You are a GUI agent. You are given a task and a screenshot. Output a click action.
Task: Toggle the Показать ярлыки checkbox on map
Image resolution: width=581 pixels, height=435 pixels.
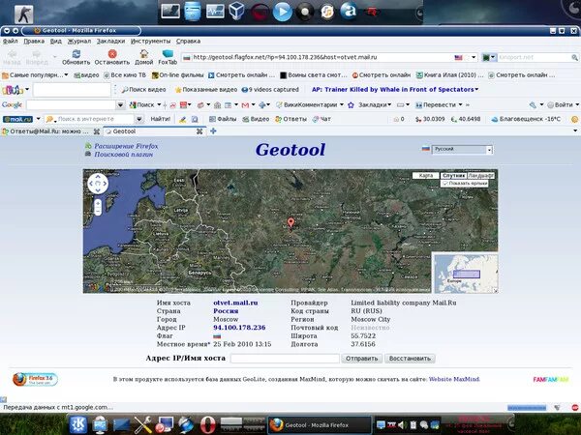click(445, 184)
